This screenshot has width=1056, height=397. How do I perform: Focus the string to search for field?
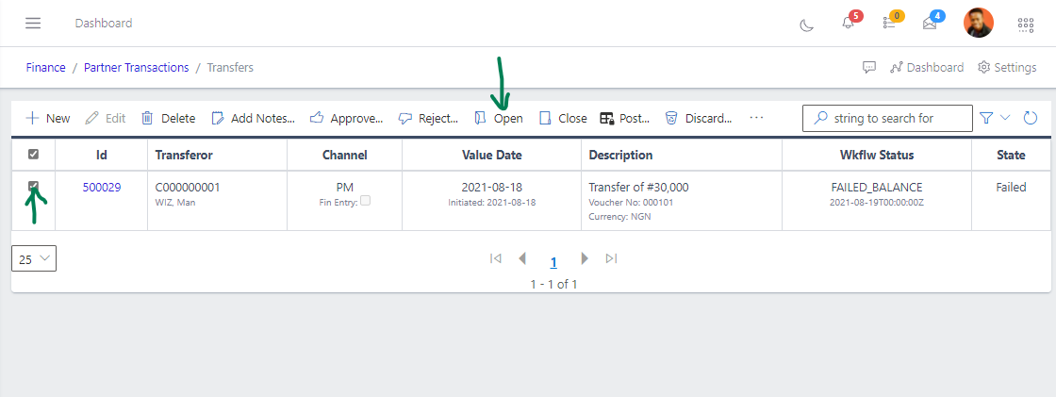887,118
